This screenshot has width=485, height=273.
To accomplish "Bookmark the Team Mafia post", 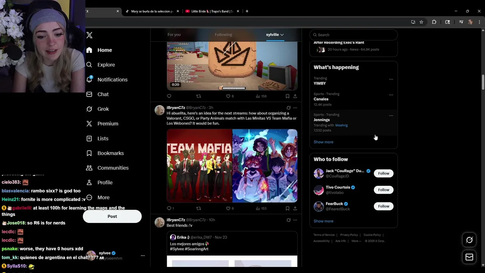I will 287,208.
